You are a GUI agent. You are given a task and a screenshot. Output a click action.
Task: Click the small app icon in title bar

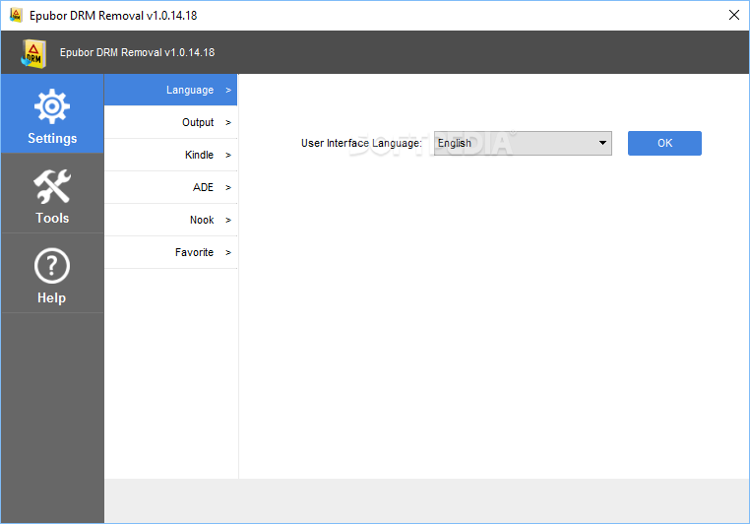(x=16, y=16)
